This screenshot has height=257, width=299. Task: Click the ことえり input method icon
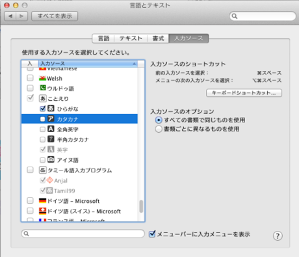tap(43, 98)
